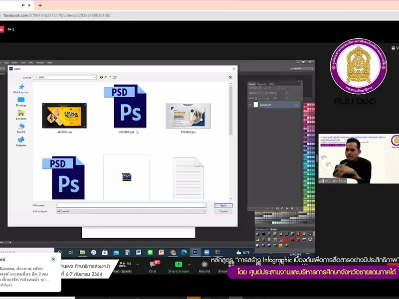Click the new group folder icon in Layers panel
The image size is (399, 299).
tap(287, 208)
